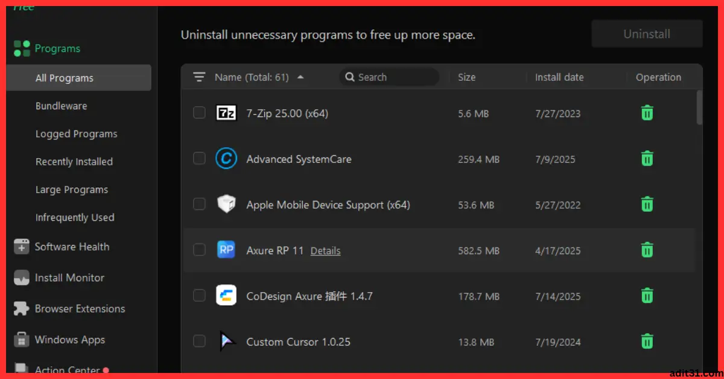This screenshot has height=379, width=724.
Task: Click the 178.7 MB size value
Action: pyautogui.click(x=478, y=296)
